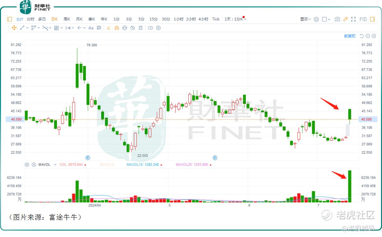The image size is (382, 237).
Task: Expand the arrow marker tool dropdown
Action: [84, 28]
